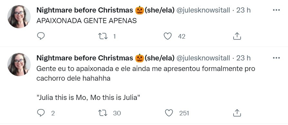
Task: Retweet the APAIXONADA GENTE APENAS tweet
Action: [x=103, y=36]
